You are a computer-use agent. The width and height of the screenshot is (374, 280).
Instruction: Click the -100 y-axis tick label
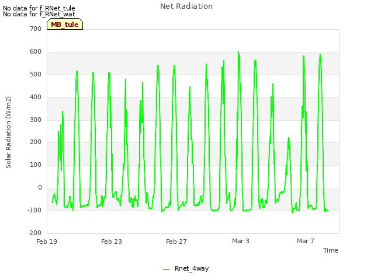pyautogui.click(x=34, y=210)
